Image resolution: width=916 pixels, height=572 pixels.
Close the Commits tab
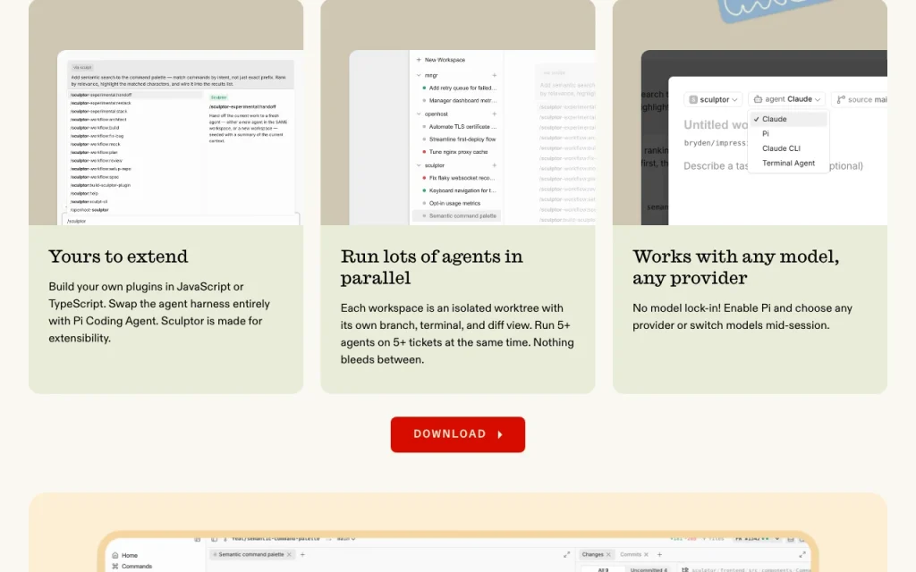tap(646, 554)
